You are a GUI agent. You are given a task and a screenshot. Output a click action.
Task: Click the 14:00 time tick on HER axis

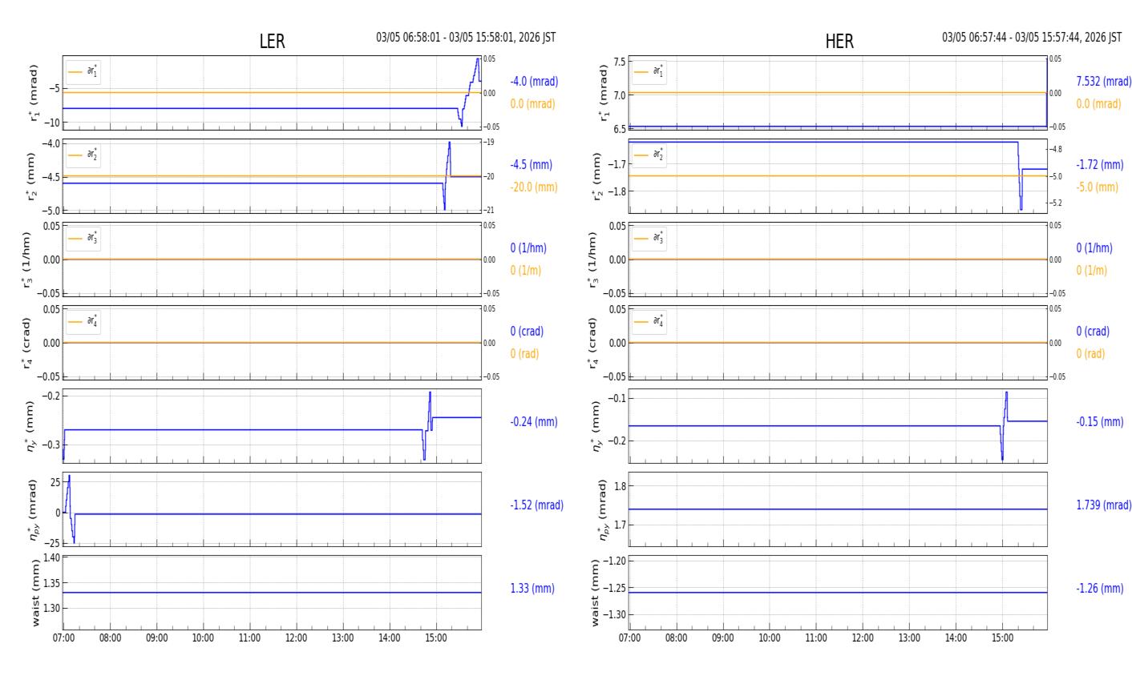[x=956, y=638]
